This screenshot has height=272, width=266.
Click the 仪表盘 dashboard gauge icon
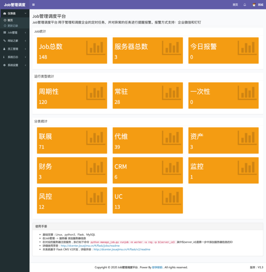click(x=5, y=13)
